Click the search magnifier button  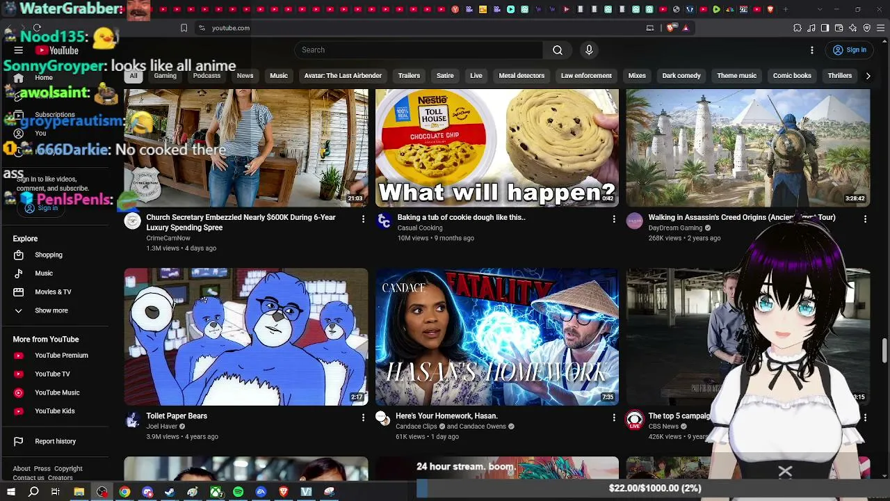[558, 50]
